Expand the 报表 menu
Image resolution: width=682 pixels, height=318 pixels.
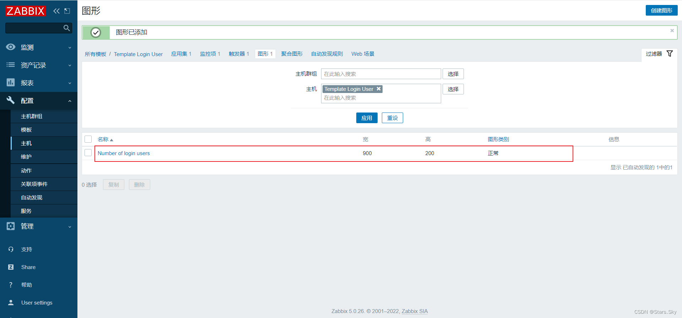(70, 83)
